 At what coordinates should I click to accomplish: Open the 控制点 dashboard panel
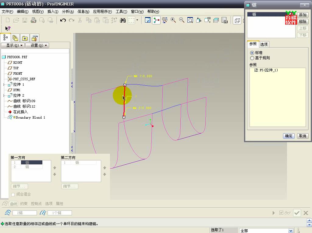(37, 203)
